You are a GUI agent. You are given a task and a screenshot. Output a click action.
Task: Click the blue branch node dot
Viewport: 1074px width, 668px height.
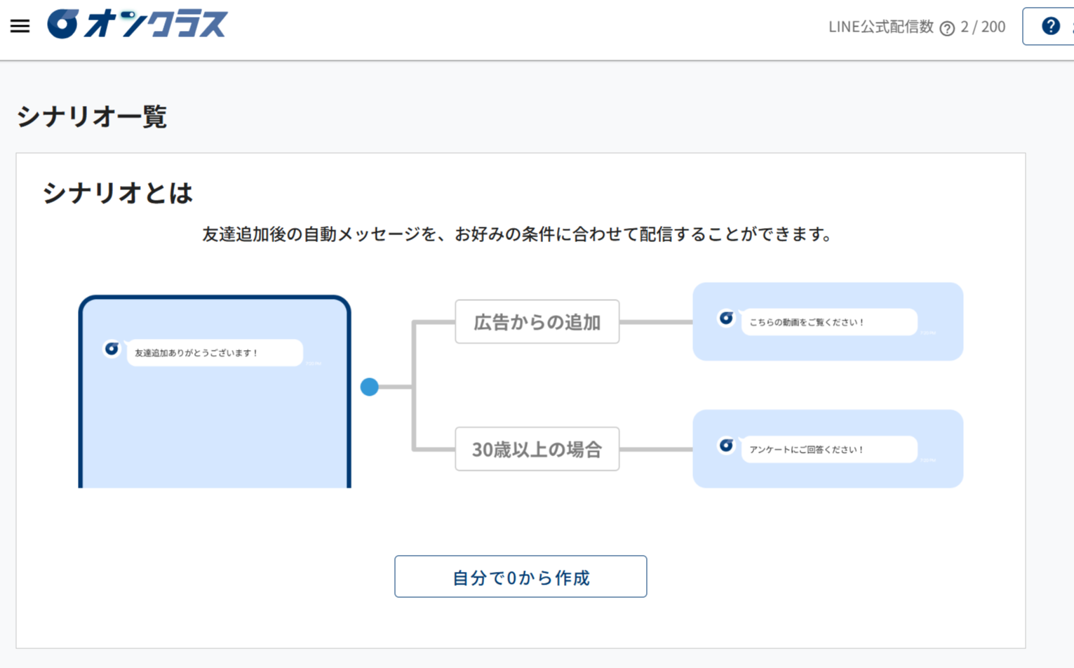[x=370, y=387]
